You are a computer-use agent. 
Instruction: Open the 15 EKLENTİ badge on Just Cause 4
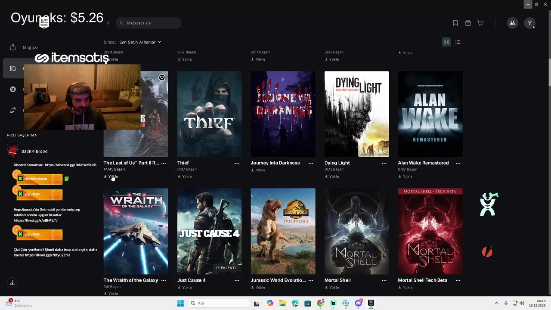226,268
